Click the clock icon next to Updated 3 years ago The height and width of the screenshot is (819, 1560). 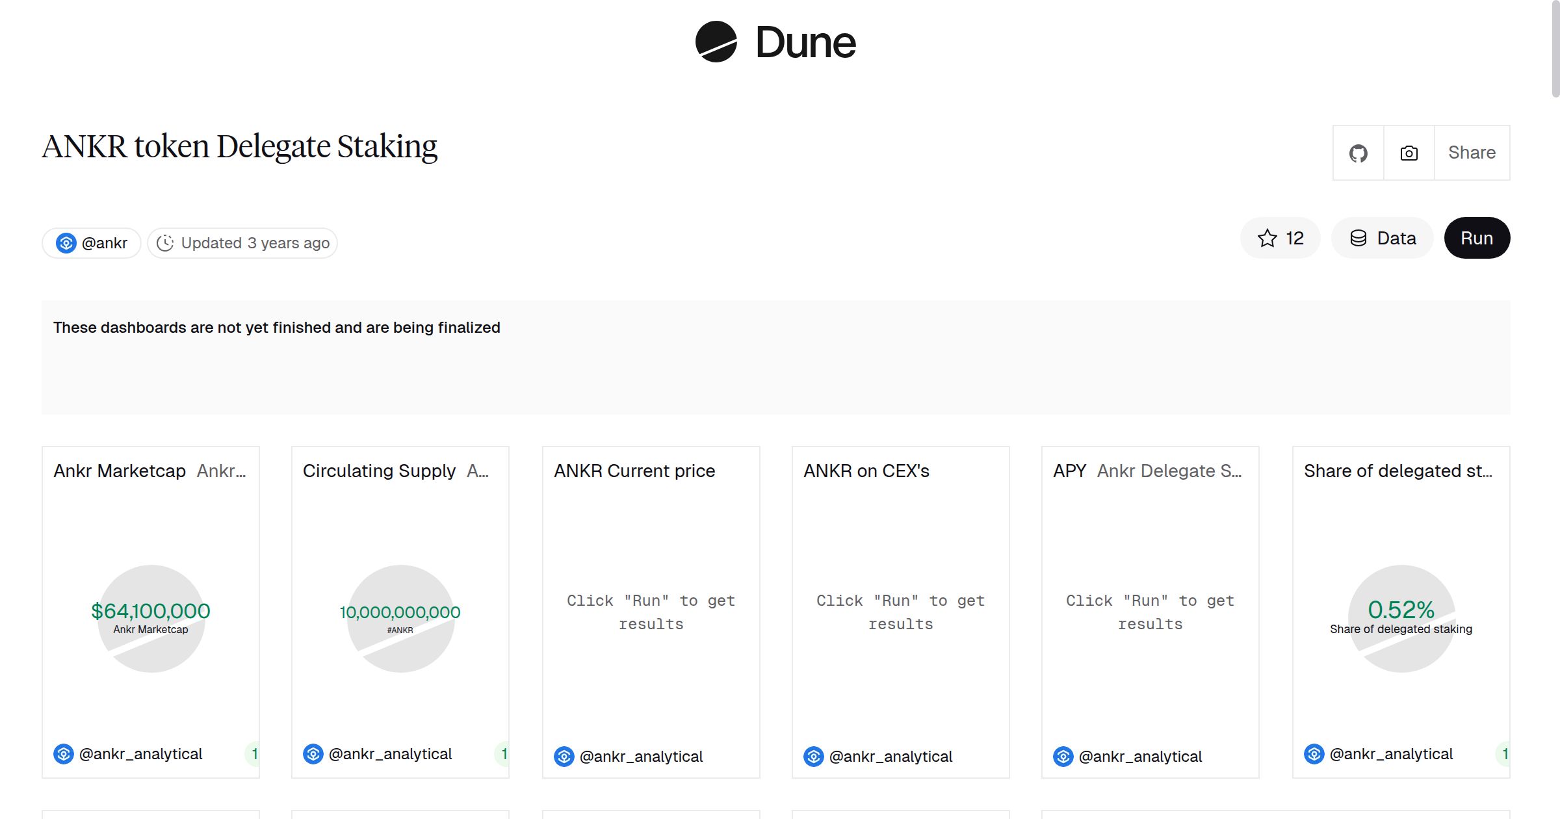(166, 242)
